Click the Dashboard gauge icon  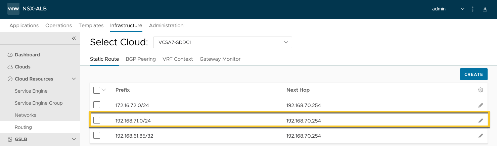tap(10, 55)
